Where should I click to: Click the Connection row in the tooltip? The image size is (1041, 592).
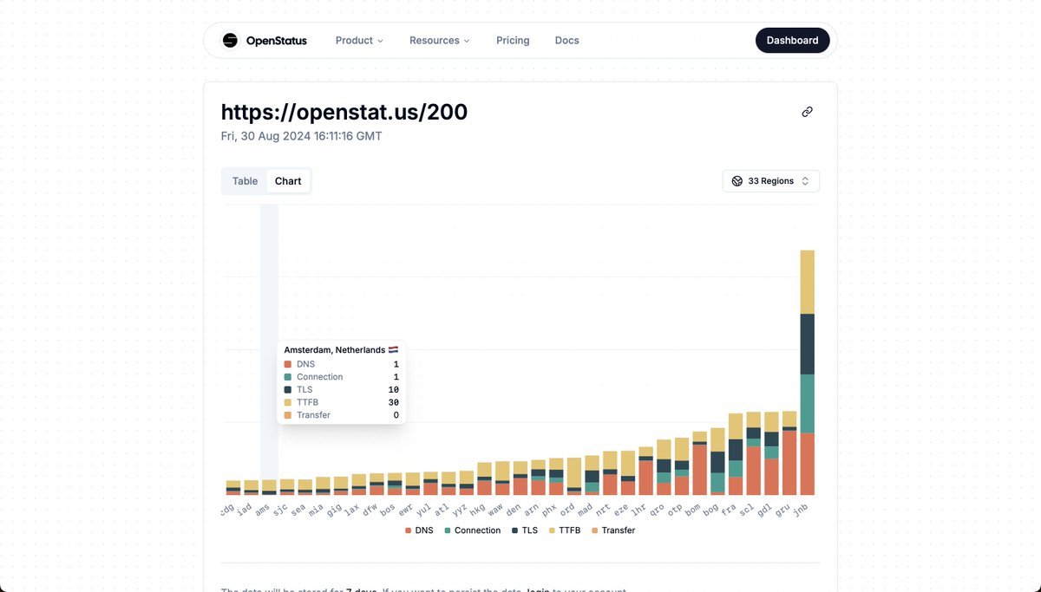point(342,377)
